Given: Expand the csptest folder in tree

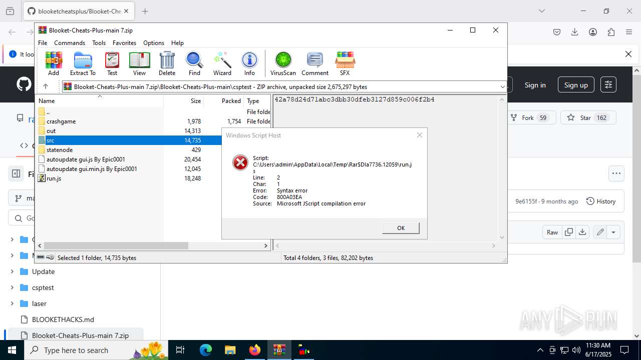Looking at the screenshot, I should (x=12, y=287).
